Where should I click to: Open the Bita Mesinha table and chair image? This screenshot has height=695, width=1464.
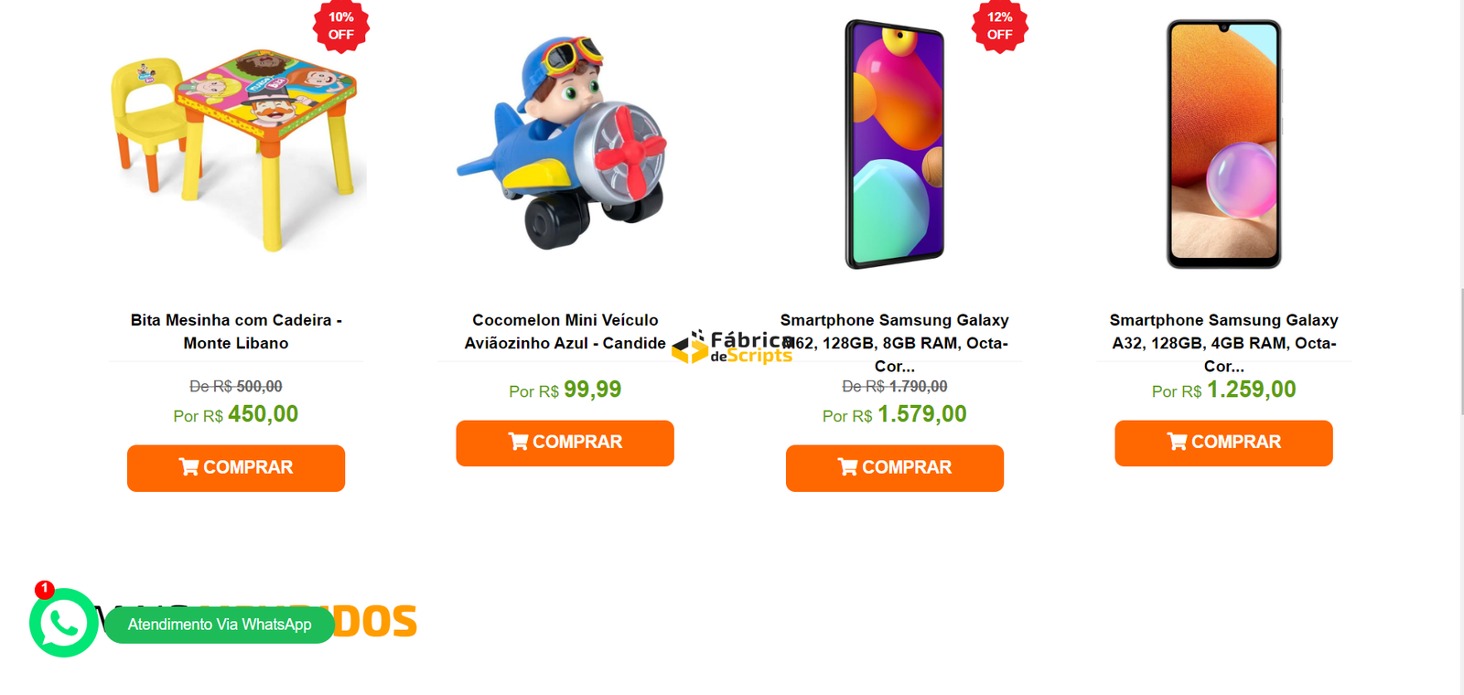point(236,146)
